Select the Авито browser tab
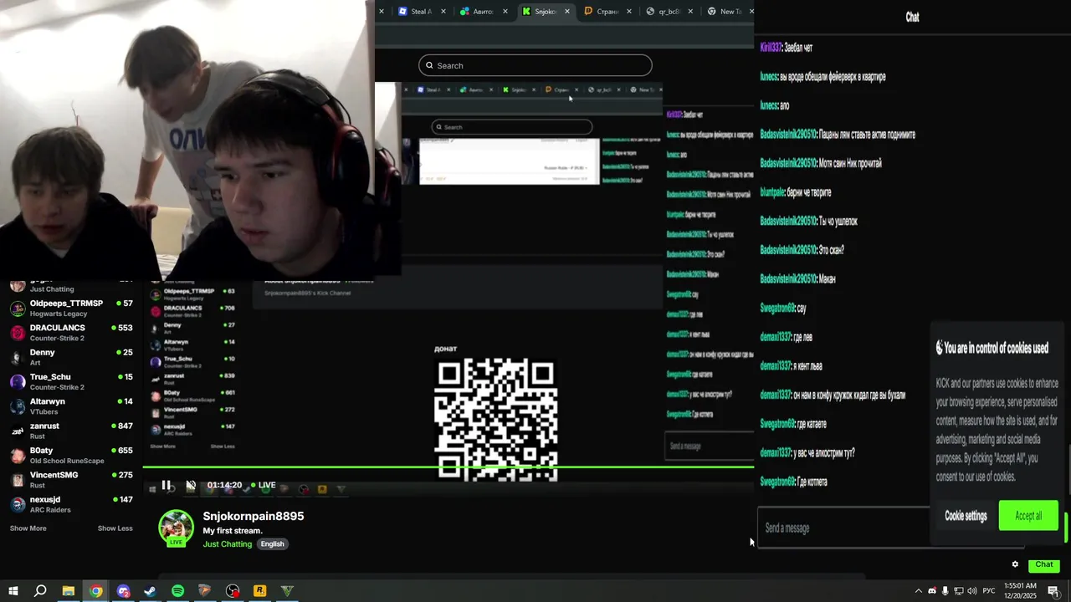The image size is (1071, 602). 484,12
